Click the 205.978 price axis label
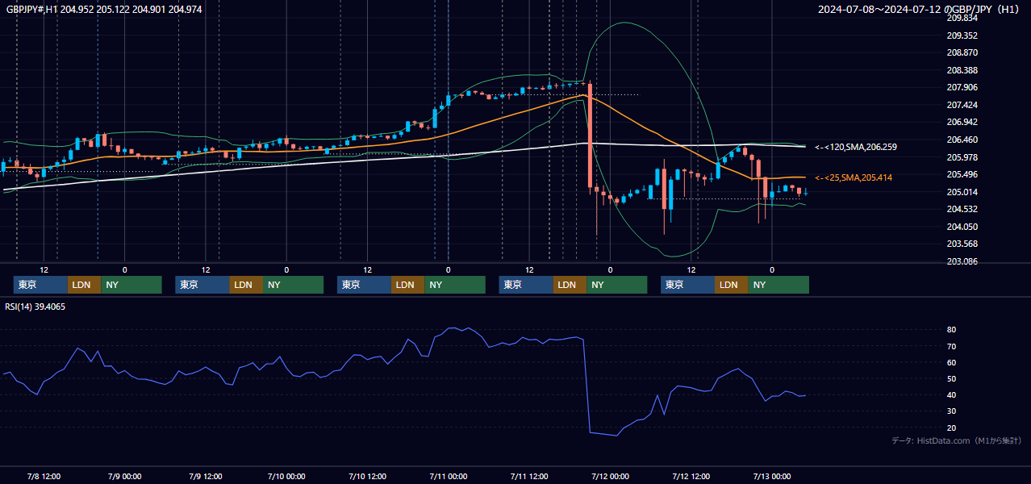1031x484 pixels. pyautogui.click(x=962, y=157)
